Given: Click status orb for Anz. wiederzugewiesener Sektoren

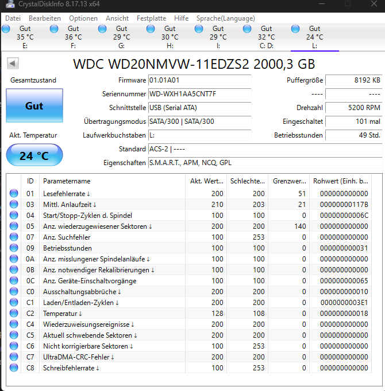Looking at the screenshot, I should point(14,226).
